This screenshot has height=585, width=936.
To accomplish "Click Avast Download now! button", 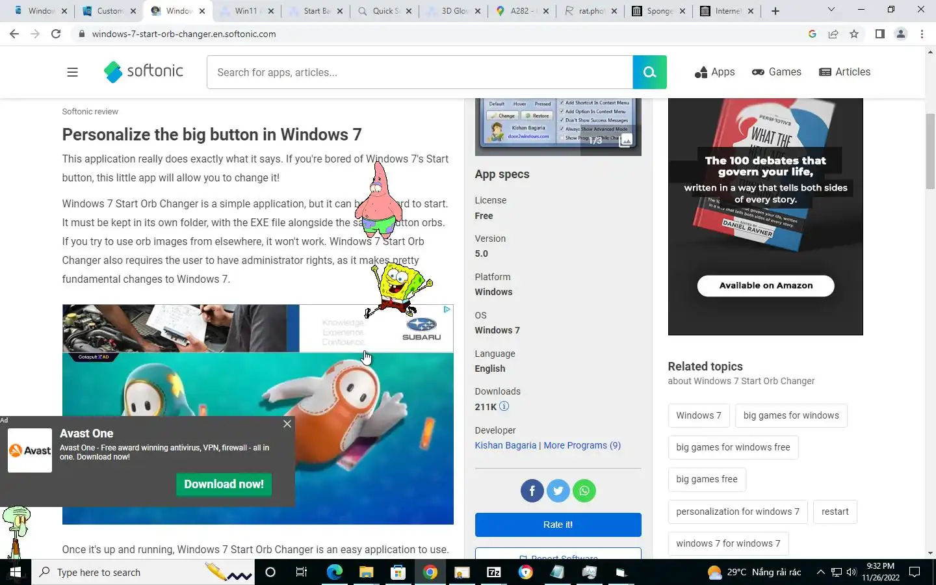I will coord(224,484).
